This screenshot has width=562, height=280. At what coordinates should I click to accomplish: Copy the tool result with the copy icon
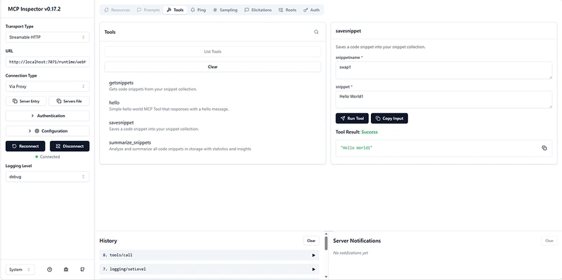click(544, 148)
